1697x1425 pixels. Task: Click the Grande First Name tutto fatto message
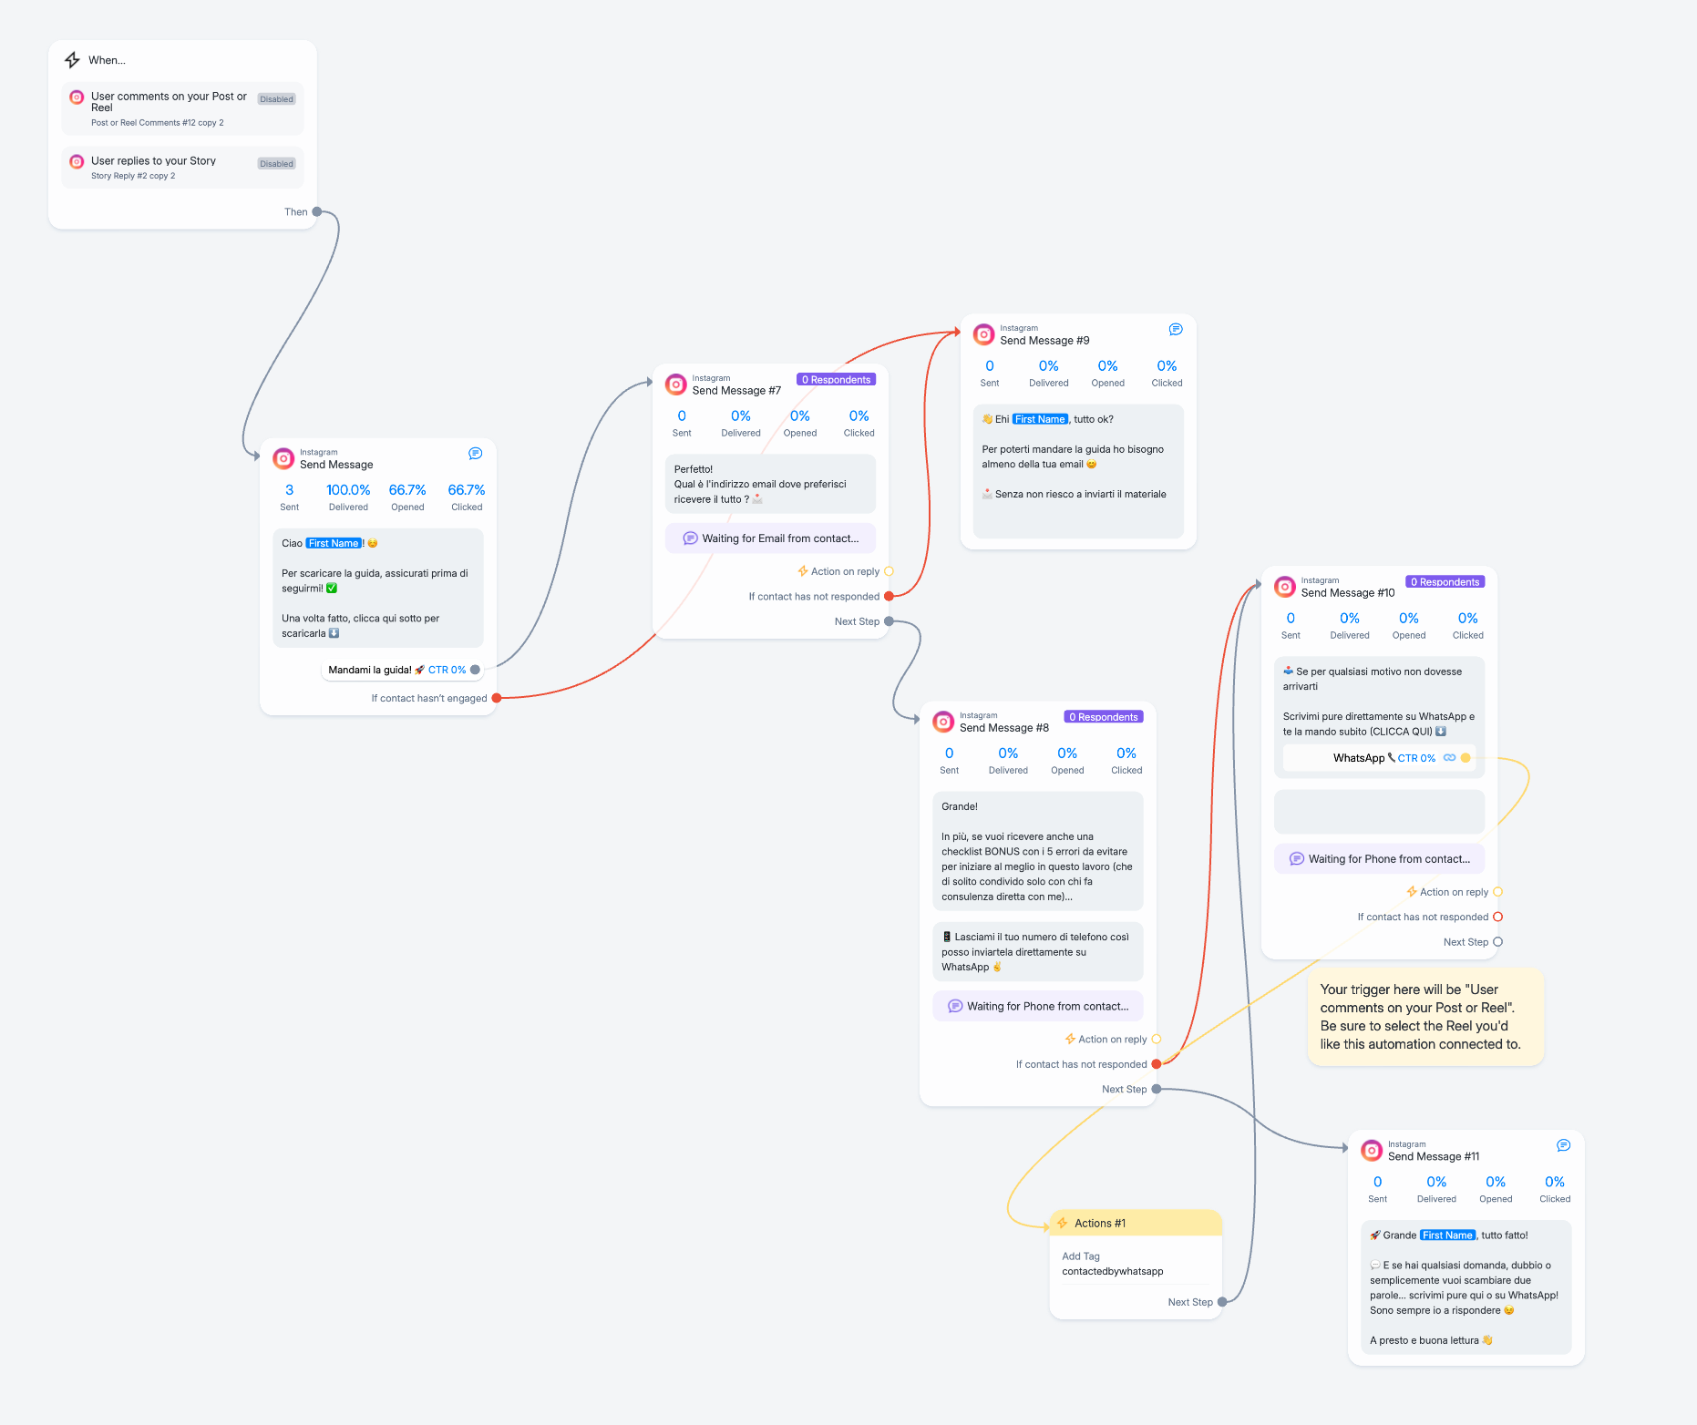1466,1287
